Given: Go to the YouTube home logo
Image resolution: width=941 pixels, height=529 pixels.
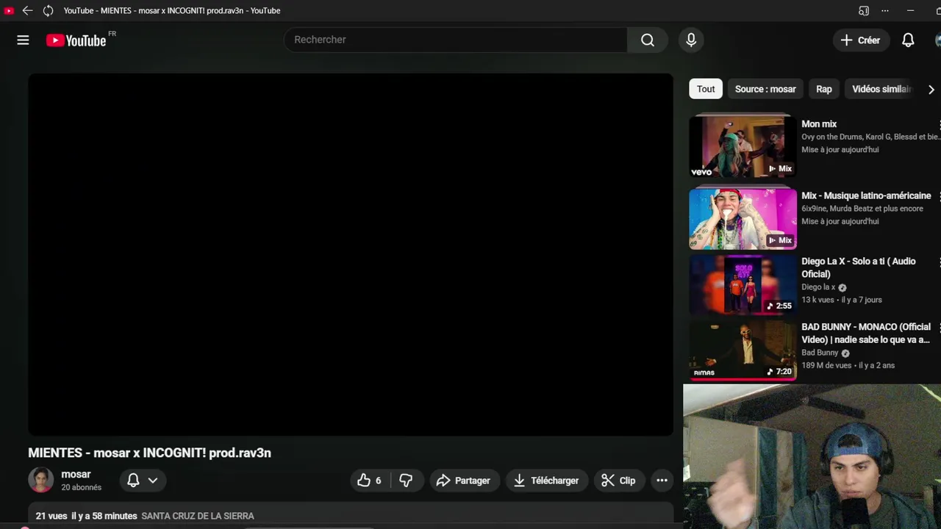Looking at the screenshot, I should point(76,40).
